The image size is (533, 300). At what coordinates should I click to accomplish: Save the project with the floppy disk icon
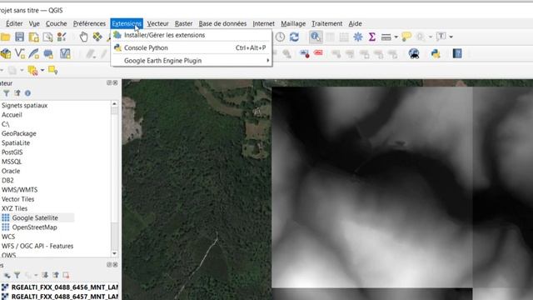click(19, 37)
